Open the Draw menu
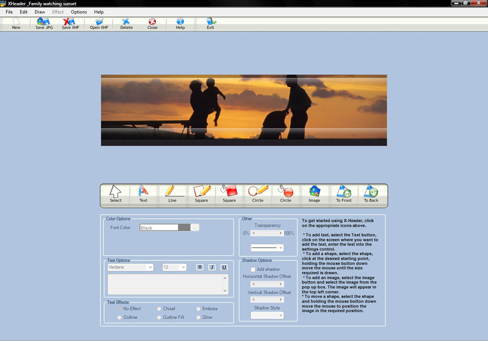This screenshot has height=341, width=488. [40, 12]
